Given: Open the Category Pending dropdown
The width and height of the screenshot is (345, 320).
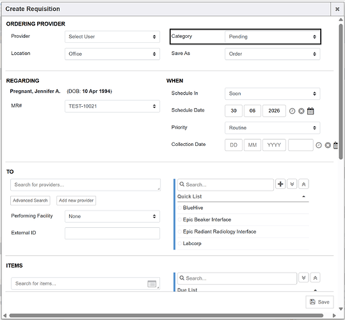Looking at the screenshot, I should 273,36.
